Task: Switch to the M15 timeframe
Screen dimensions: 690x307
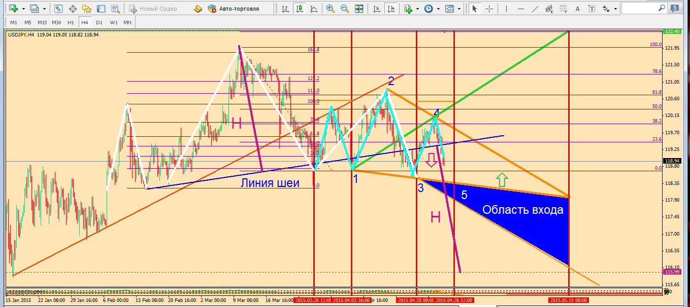Action: 42,23
